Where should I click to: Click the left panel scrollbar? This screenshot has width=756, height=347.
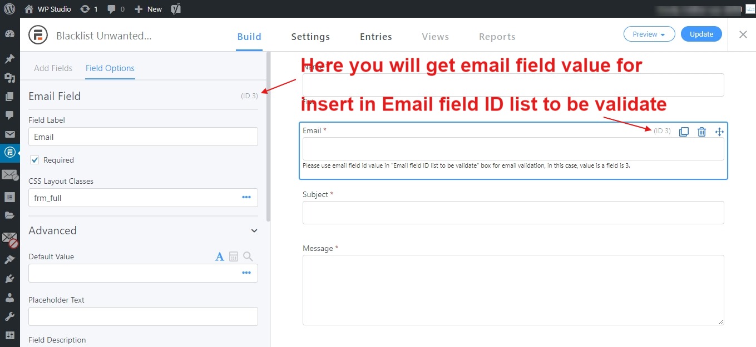pyautogui.click(x=269, y=137)
